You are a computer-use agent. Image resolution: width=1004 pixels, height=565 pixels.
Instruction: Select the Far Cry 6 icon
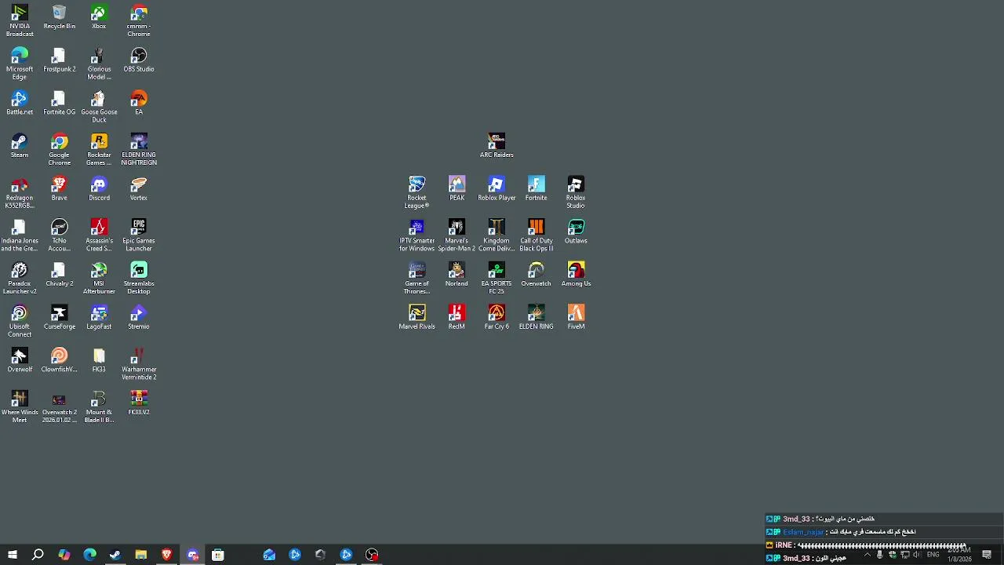497,318
